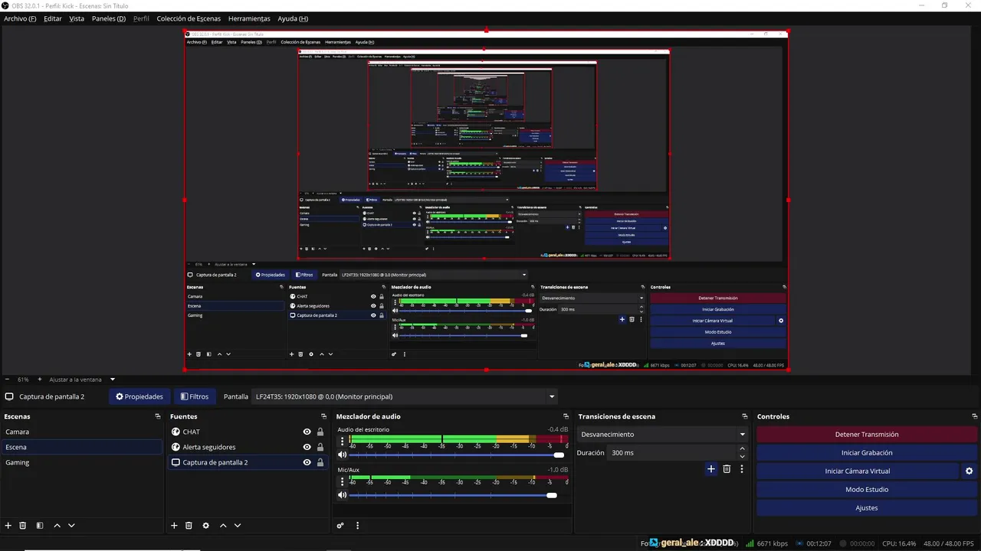Move the selected source up
This screenshot has height=551, width=981.
(x=223, y=526)
